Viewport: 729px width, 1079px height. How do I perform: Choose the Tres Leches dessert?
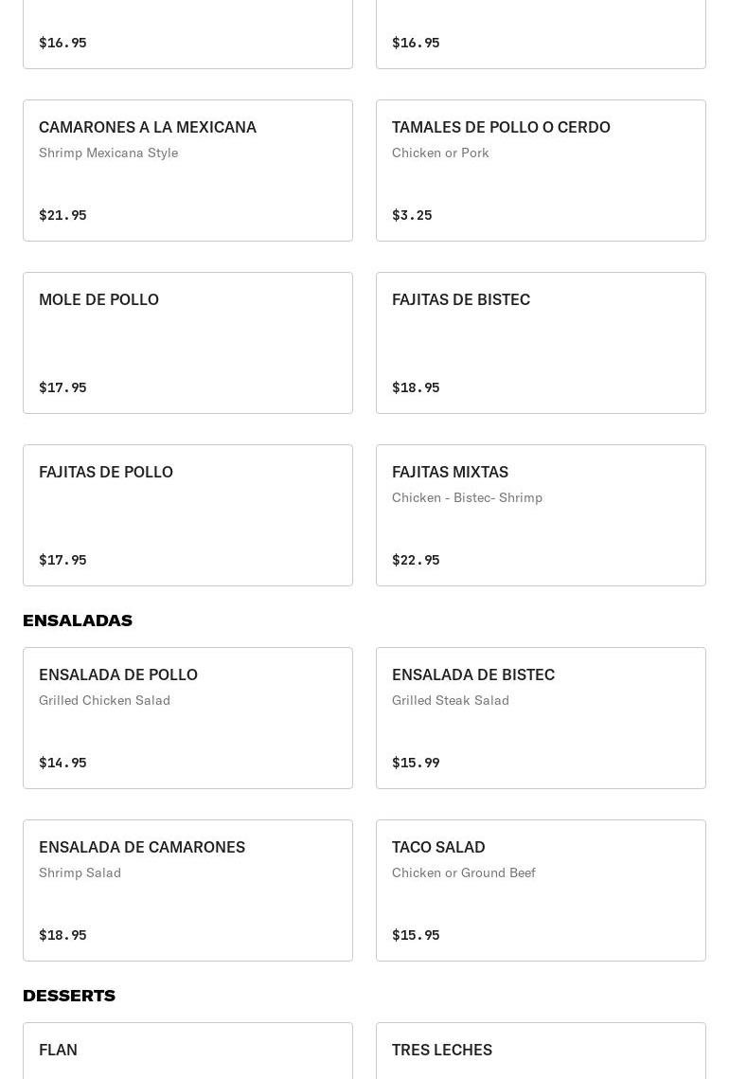click(541, 1051)
